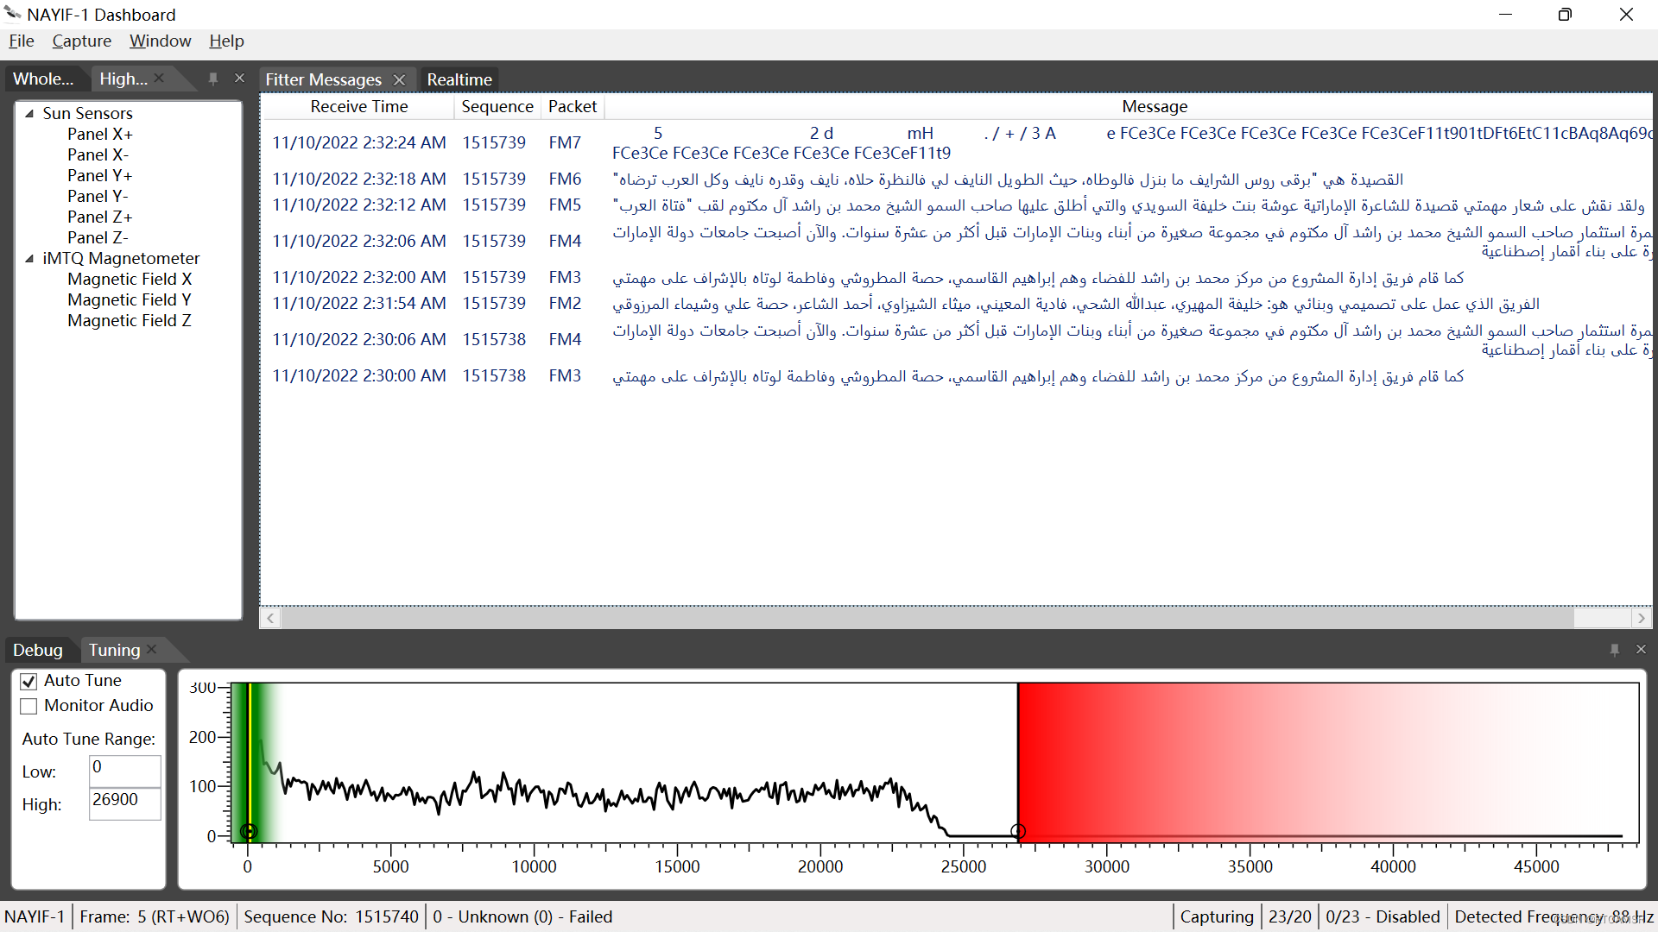
Task: Select the Fitter Messages tab
Action: click(x=323, y=79)
